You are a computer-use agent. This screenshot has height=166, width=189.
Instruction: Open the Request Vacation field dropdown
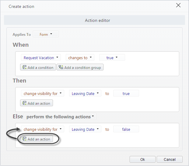coord(41,57)
